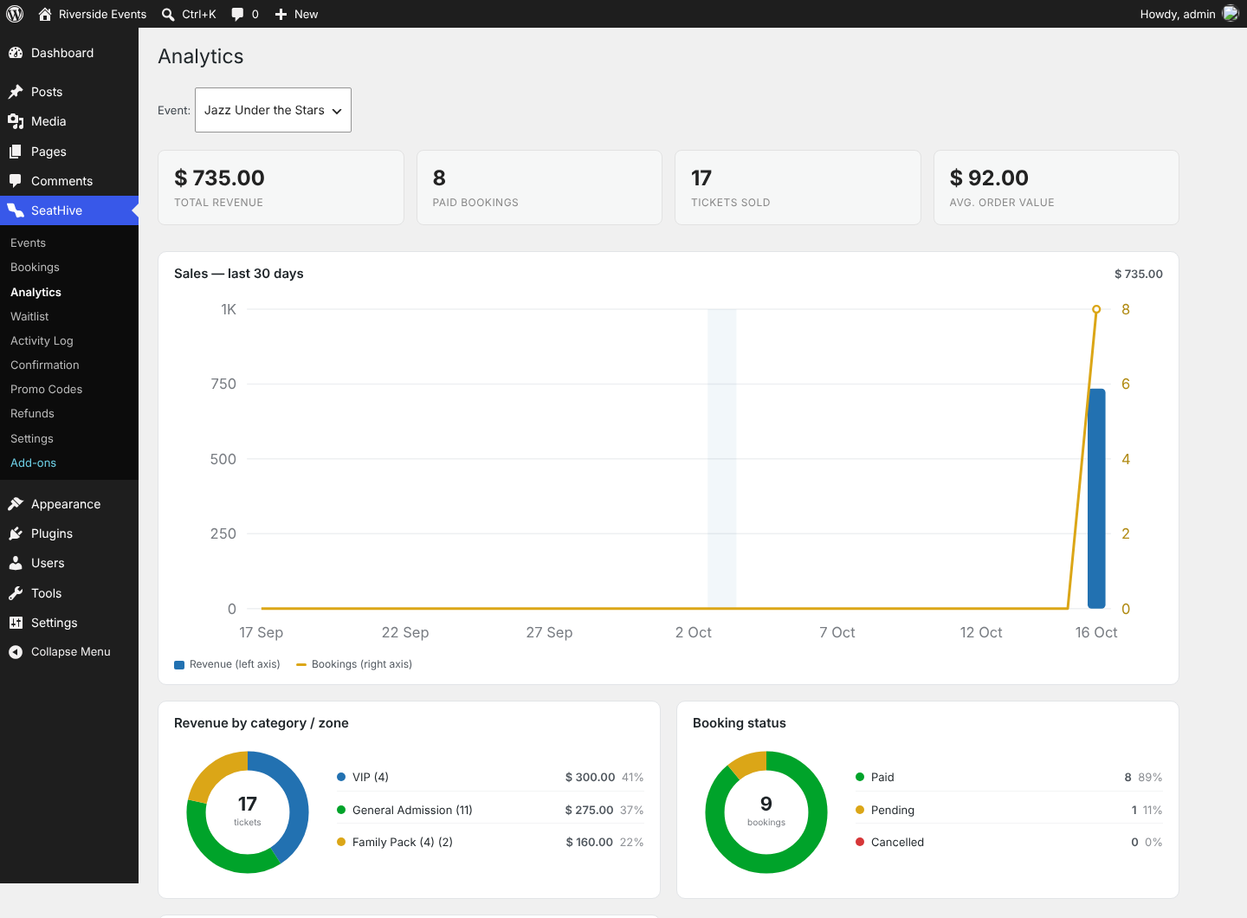Viewport: 1247px width, 918px height.
Task: Open the Ctrl+K search magnifier icon
Action: point(168,14)
